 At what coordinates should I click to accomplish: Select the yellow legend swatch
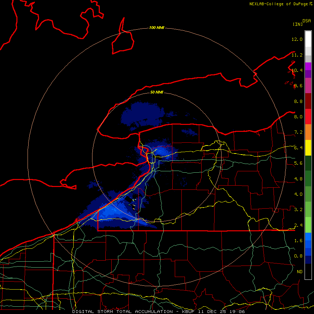[308, 148]
